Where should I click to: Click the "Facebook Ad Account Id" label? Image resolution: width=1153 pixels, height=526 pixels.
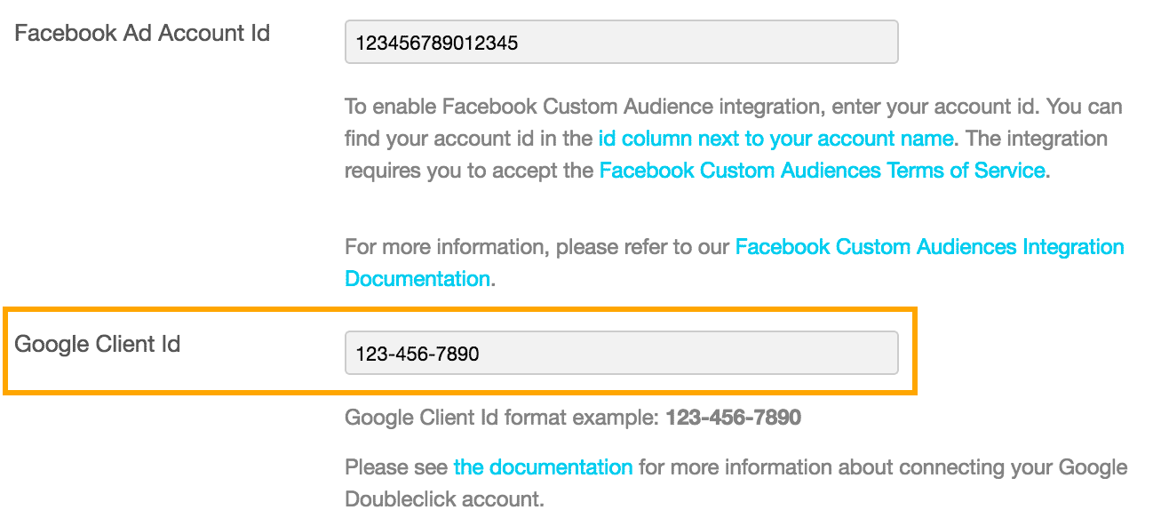click(142, 34)
